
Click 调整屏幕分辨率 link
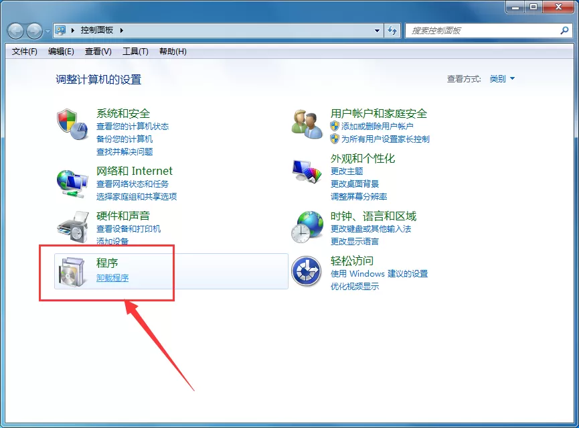point(359,196)
